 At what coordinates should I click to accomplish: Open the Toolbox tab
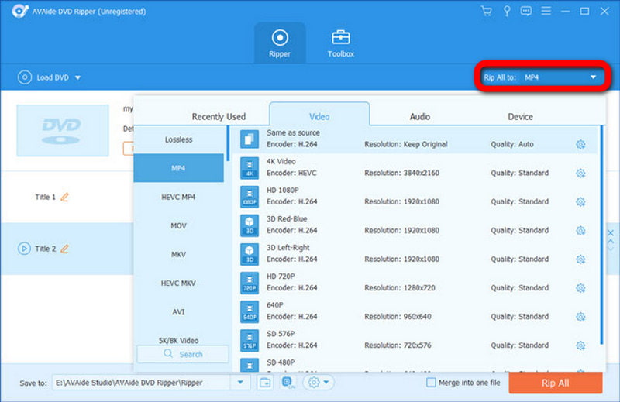[340, 43]
